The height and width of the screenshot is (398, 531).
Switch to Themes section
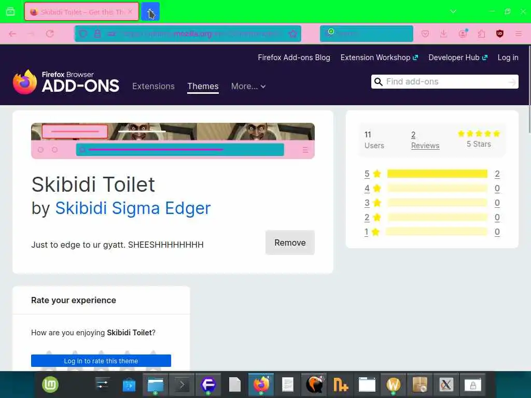(203, 87)
